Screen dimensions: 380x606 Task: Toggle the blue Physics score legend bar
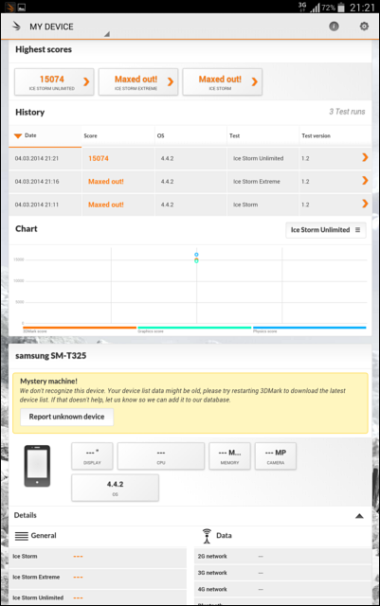pyautogui.click(x=310, y=328)
